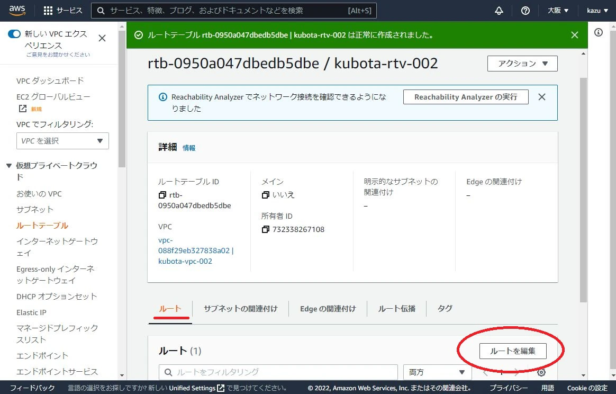The height and width of the screenshot is (394, 616).
Task: Open Cookie の設定 footer link
Action: (x=587, y=388)
